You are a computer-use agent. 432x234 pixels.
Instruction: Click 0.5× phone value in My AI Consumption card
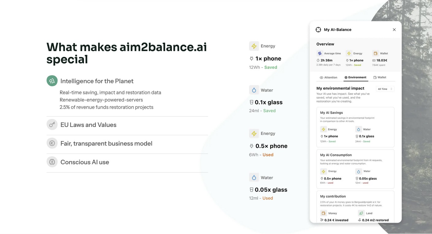pyautogui.click(x=333, y=179)
